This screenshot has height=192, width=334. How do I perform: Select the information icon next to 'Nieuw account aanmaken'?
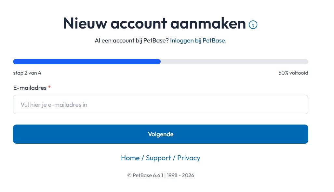253,25
